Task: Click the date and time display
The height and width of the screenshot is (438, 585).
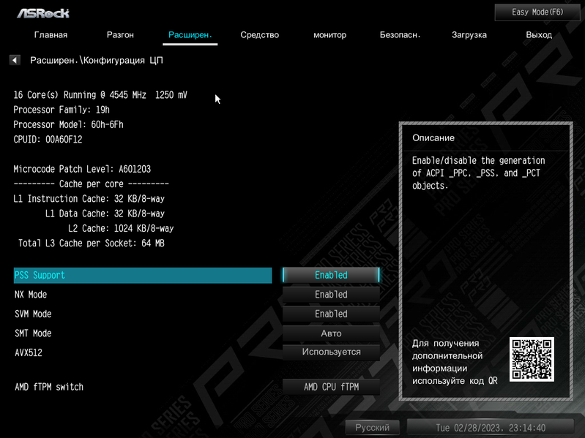Action: pyautogui.click(x=491, y=428)
